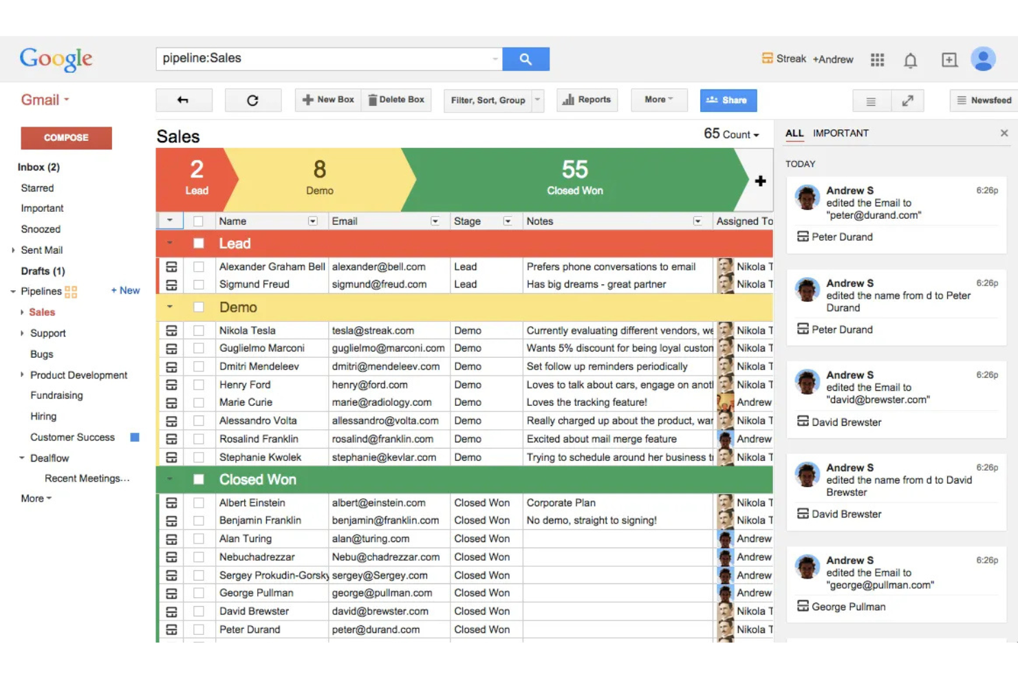The image size is (1018, 679).
Task: Toggle the Newsfeed panel button
Action: 984,101
